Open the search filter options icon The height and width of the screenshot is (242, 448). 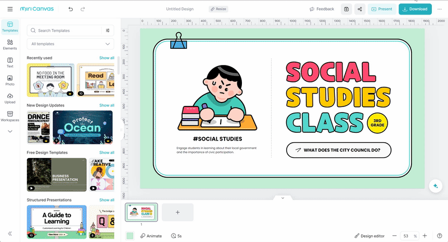pyautogui.click(x=108, y=30)
